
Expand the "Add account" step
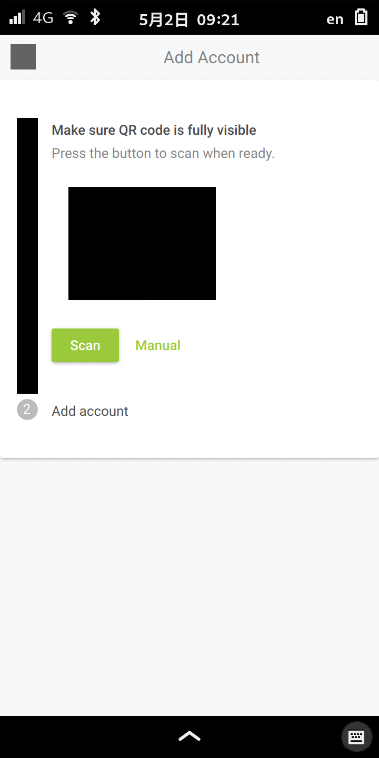pyautogui.click(x=90, y=411)
